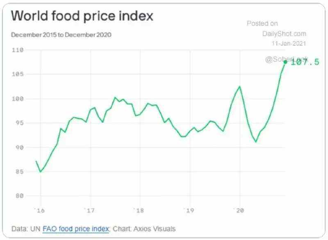The image size is (328, 240).
Task: Click the '19 x-axis year label
Action: [189, 211]
